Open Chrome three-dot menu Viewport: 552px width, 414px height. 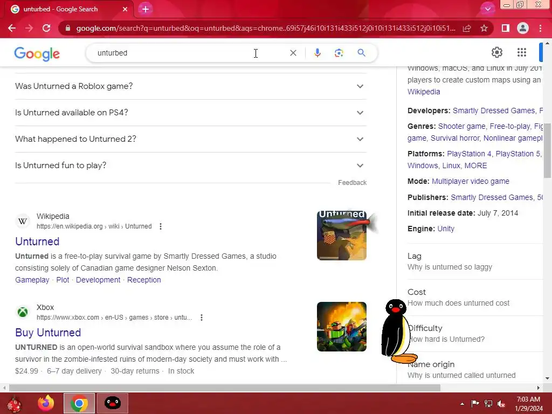[x=540, y=28]
